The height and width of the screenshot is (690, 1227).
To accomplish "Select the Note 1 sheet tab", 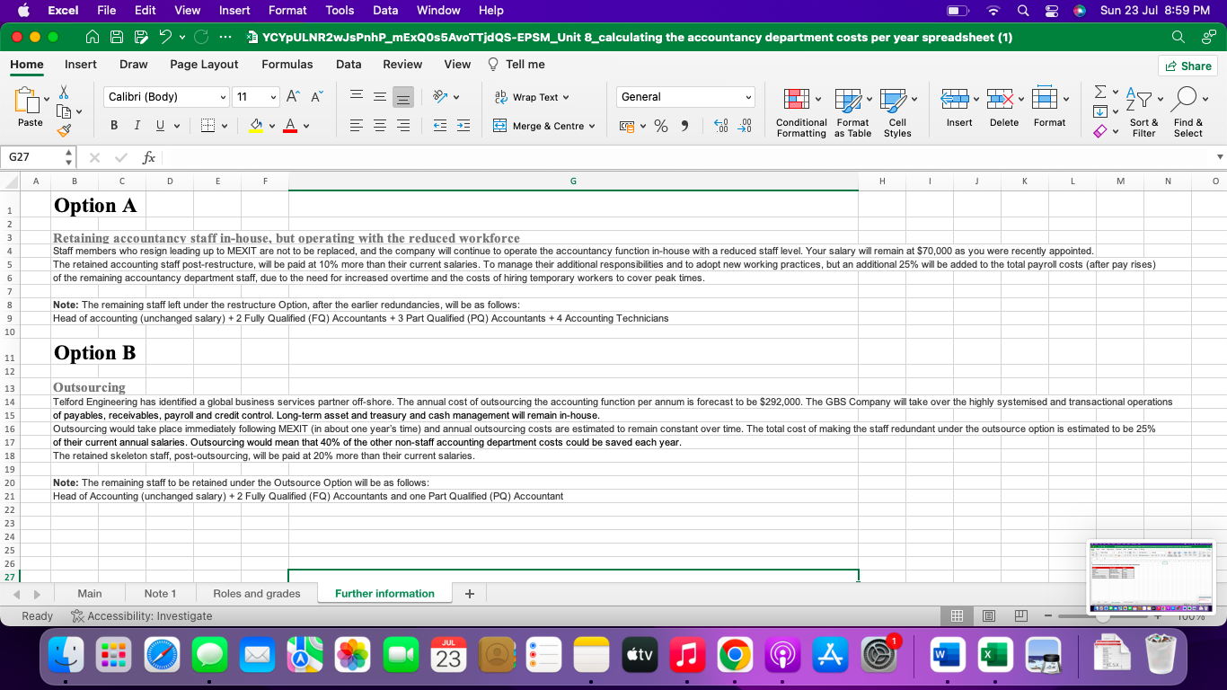I will tap(161, 593).
